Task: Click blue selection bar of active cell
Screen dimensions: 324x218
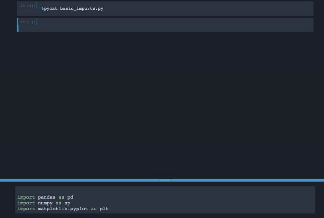Action: 17,25
